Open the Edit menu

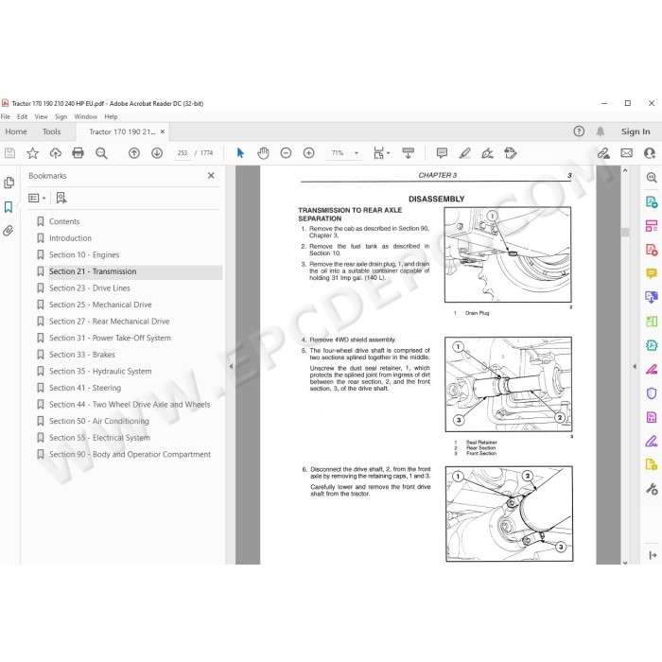[x=23, y=116]
